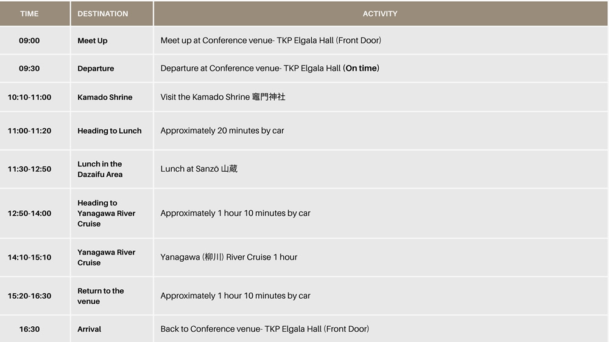
Task: Select Heading to Yanagawa River Cruise cell
Action: coord(106,213)
